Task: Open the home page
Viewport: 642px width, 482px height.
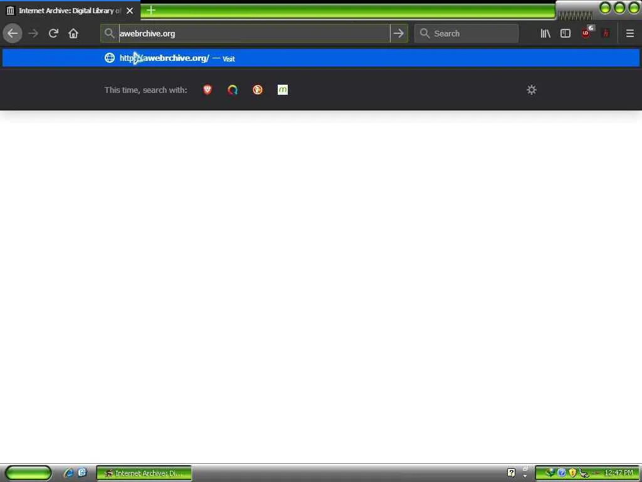Action: coord(73,33)
